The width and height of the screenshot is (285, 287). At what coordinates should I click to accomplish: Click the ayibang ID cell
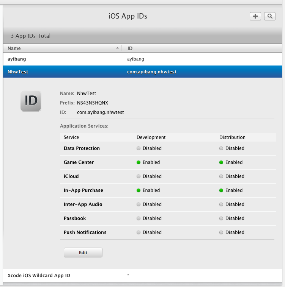click(135, 59)
